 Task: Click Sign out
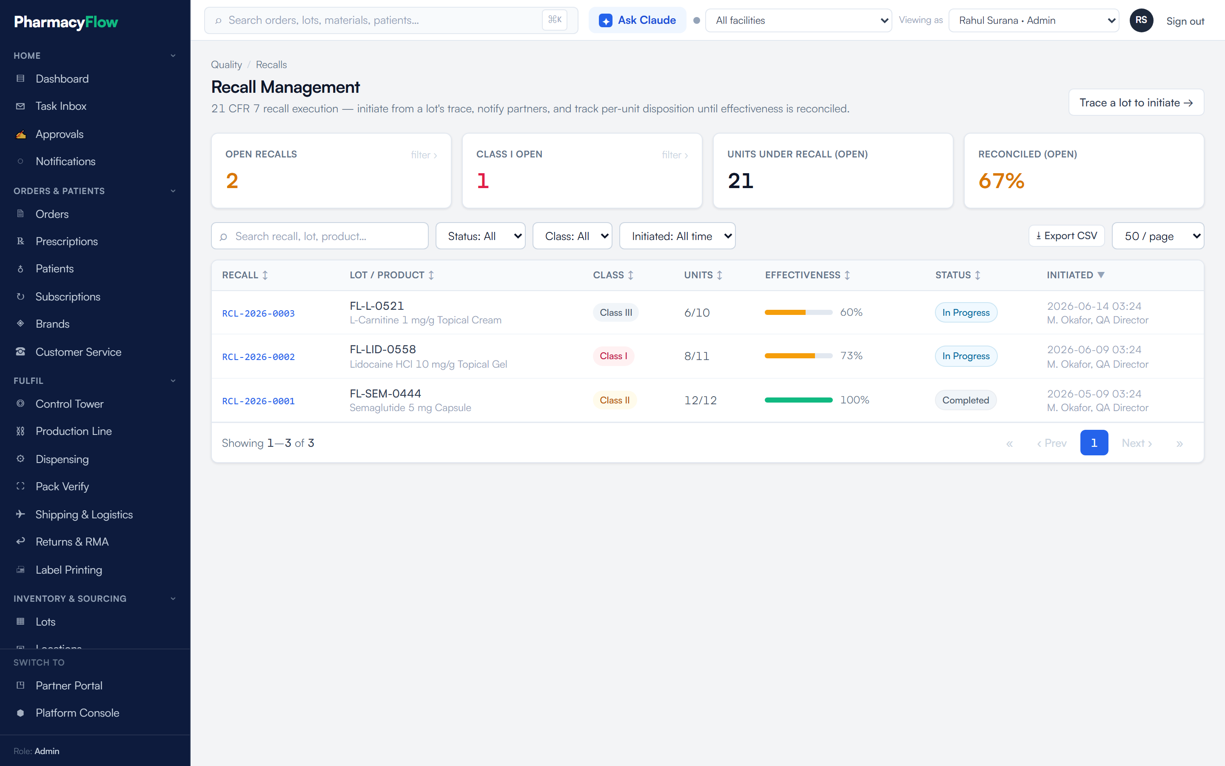coord(1185,21)
